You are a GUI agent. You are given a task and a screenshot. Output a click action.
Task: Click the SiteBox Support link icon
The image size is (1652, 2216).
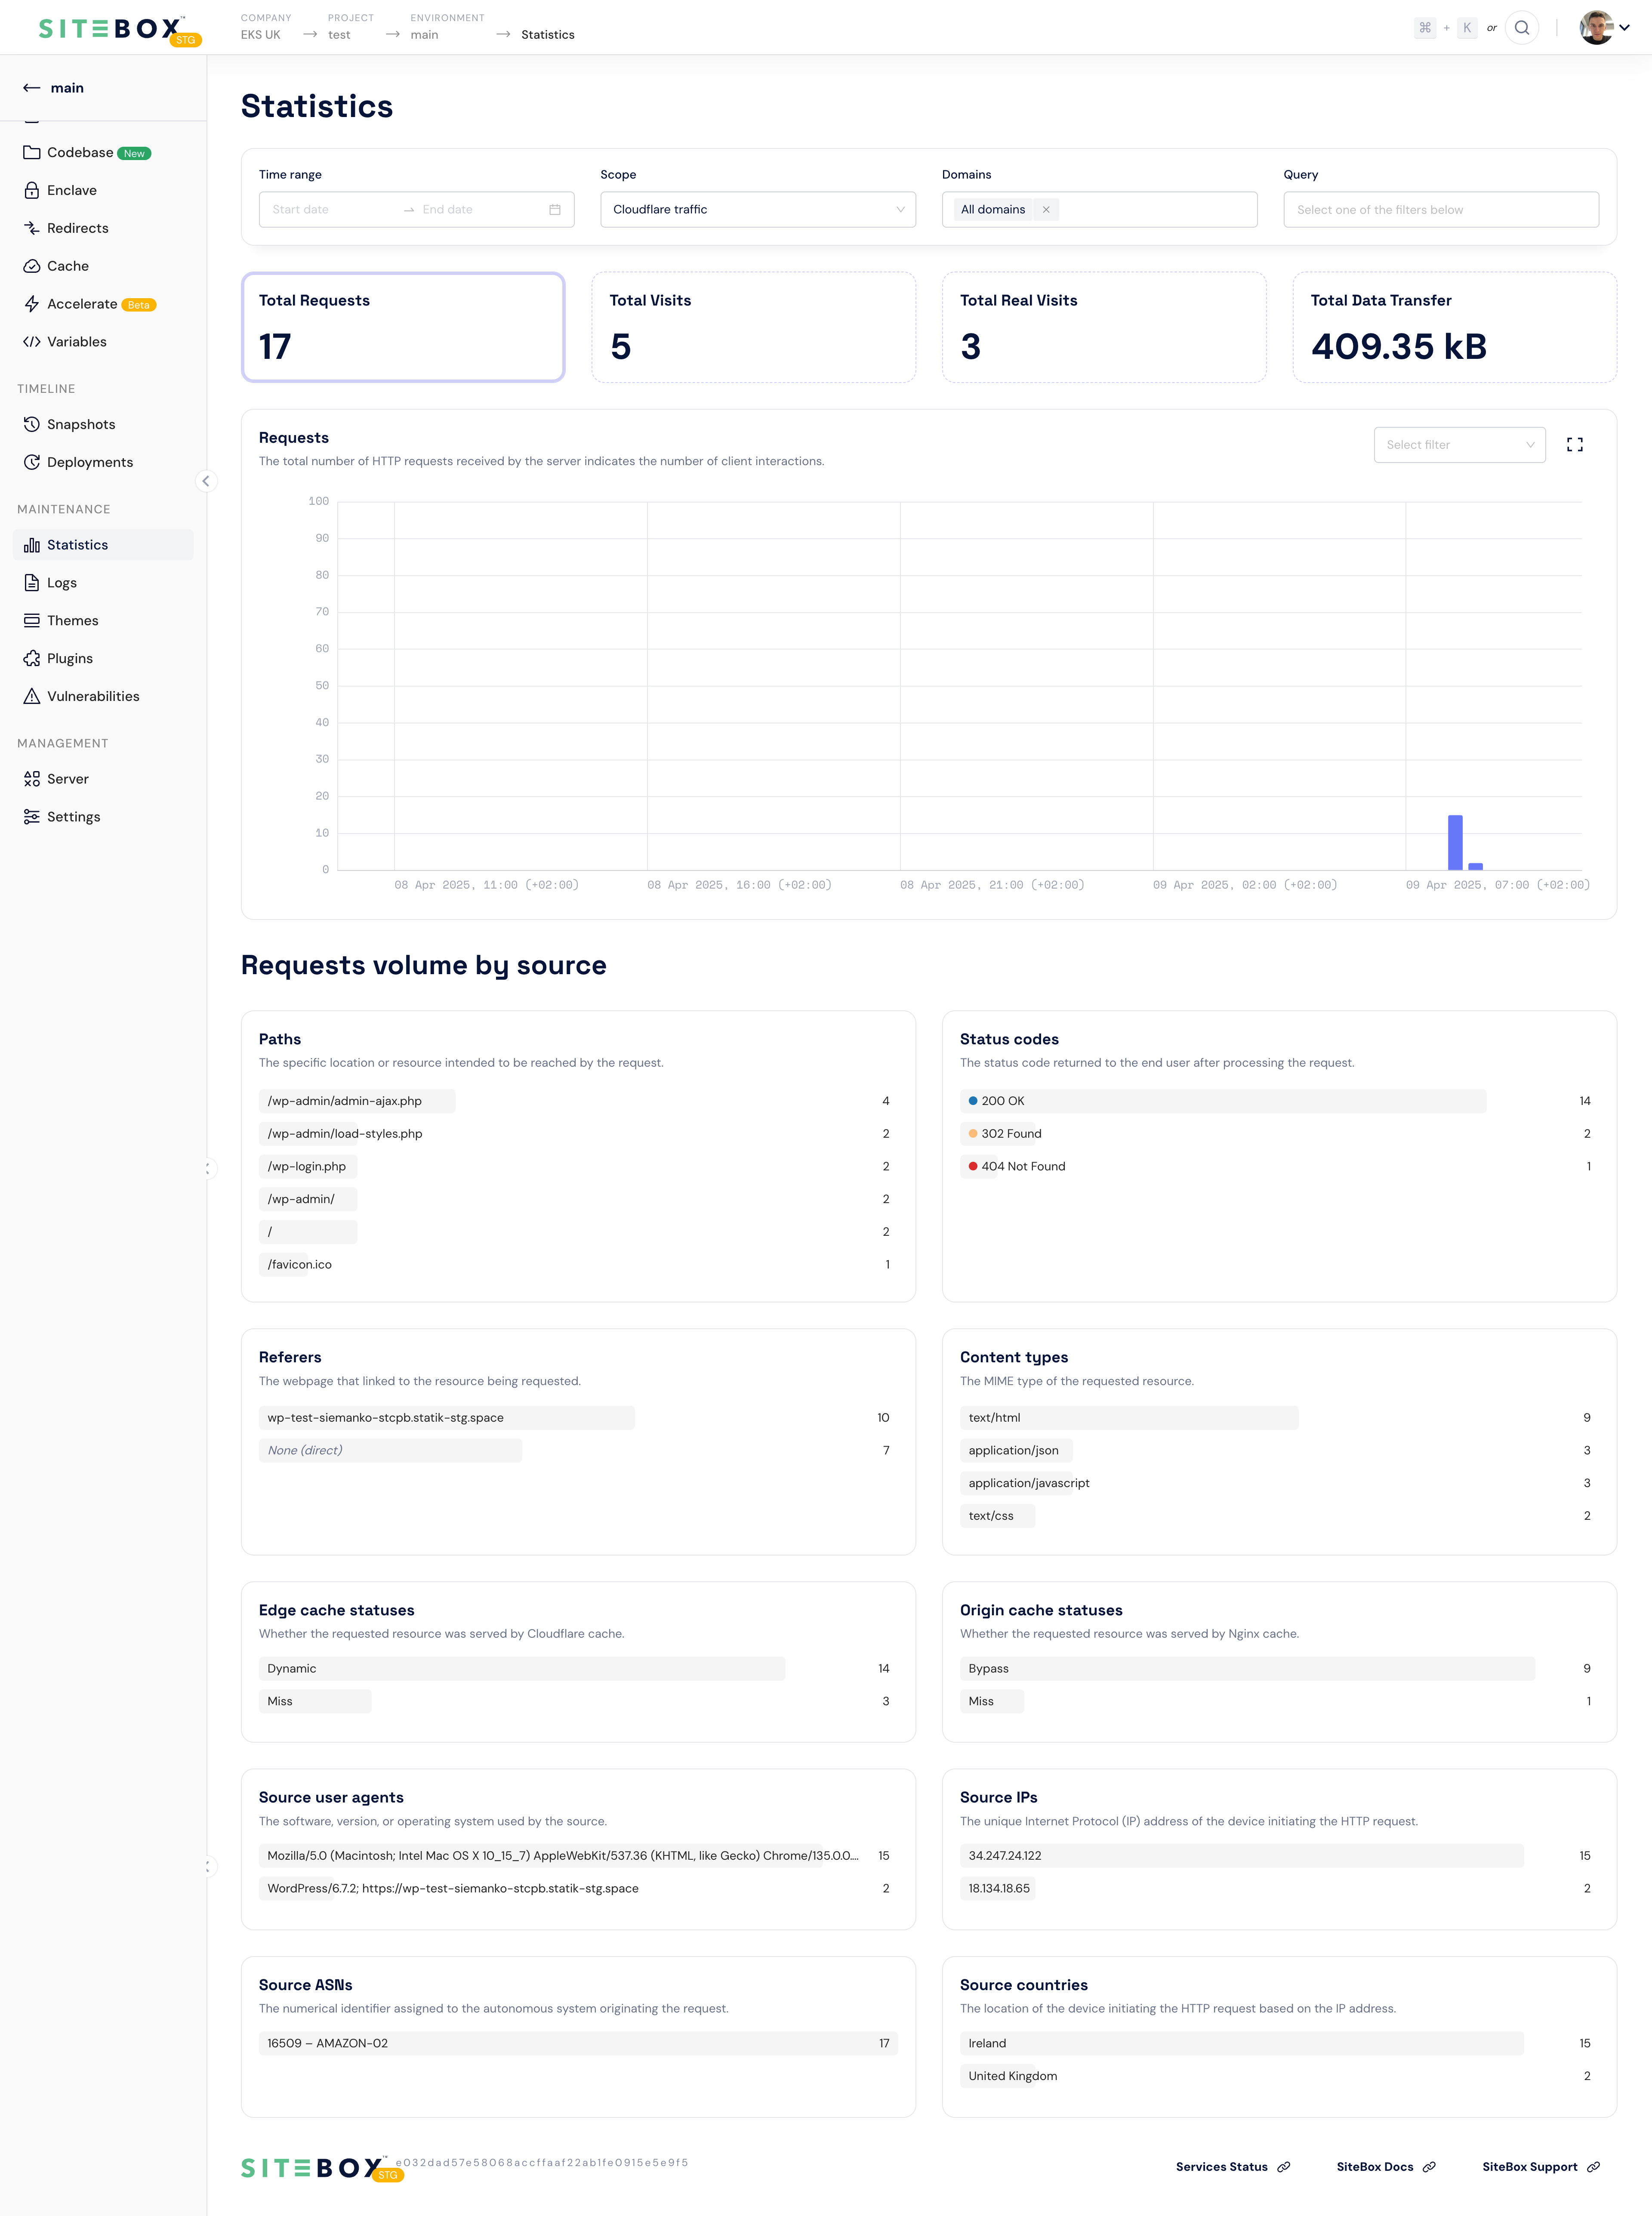coord(1593,2167)
